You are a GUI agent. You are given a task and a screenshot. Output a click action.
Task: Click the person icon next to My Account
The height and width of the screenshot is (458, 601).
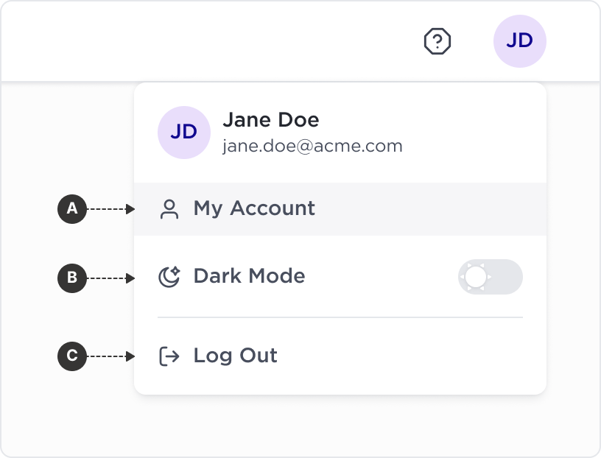click(169, 209)
